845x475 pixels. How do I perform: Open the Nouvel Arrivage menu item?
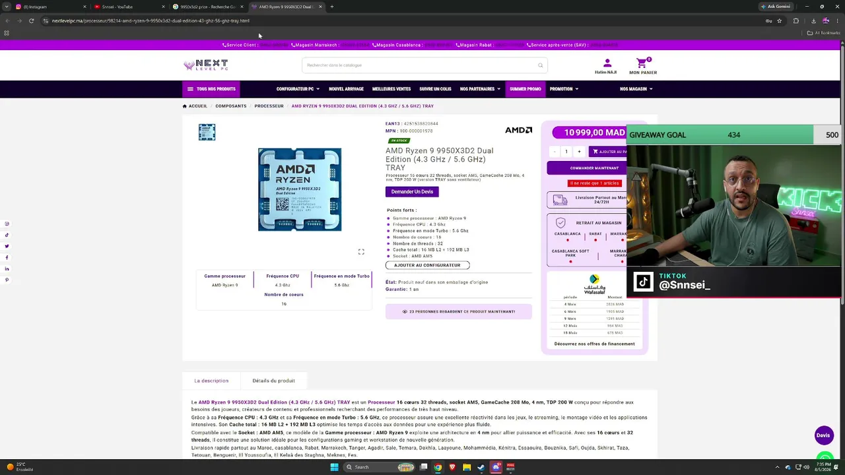[x=346, y=89]
